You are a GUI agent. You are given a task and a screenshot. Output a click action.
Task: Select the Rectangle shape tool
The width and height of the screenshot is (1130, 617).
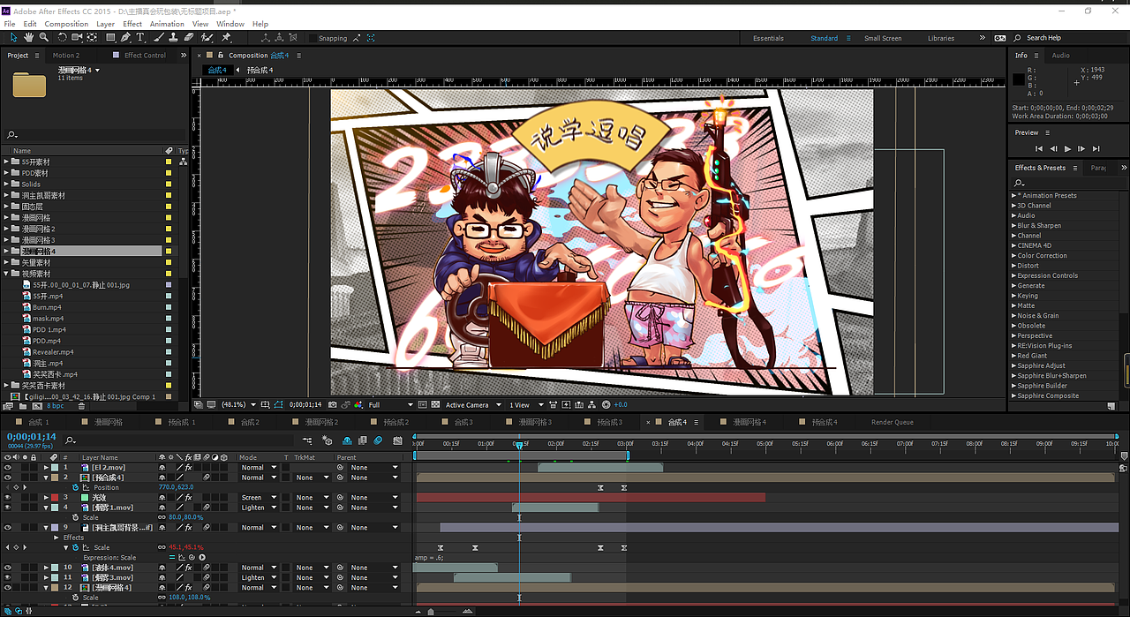(110, 38)
